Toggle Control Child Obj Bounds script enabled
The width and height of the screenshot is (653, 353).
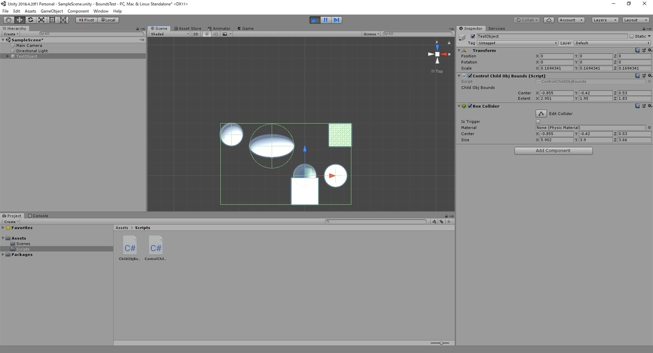pos(470,76)
